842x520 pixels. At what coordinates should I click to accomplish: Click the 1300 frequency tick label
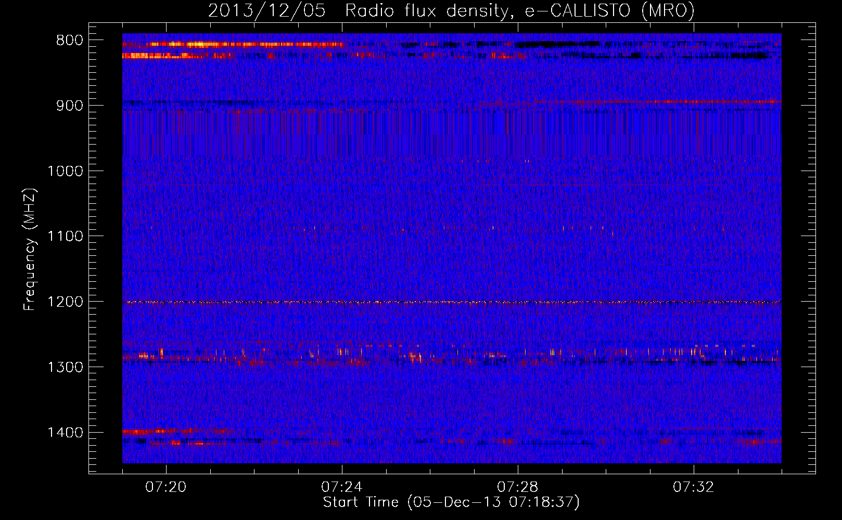(x=65, y=368)
